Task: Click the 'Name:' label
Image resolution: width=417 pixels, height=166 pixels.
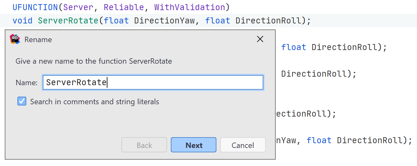Action: [x=27, y=83]
